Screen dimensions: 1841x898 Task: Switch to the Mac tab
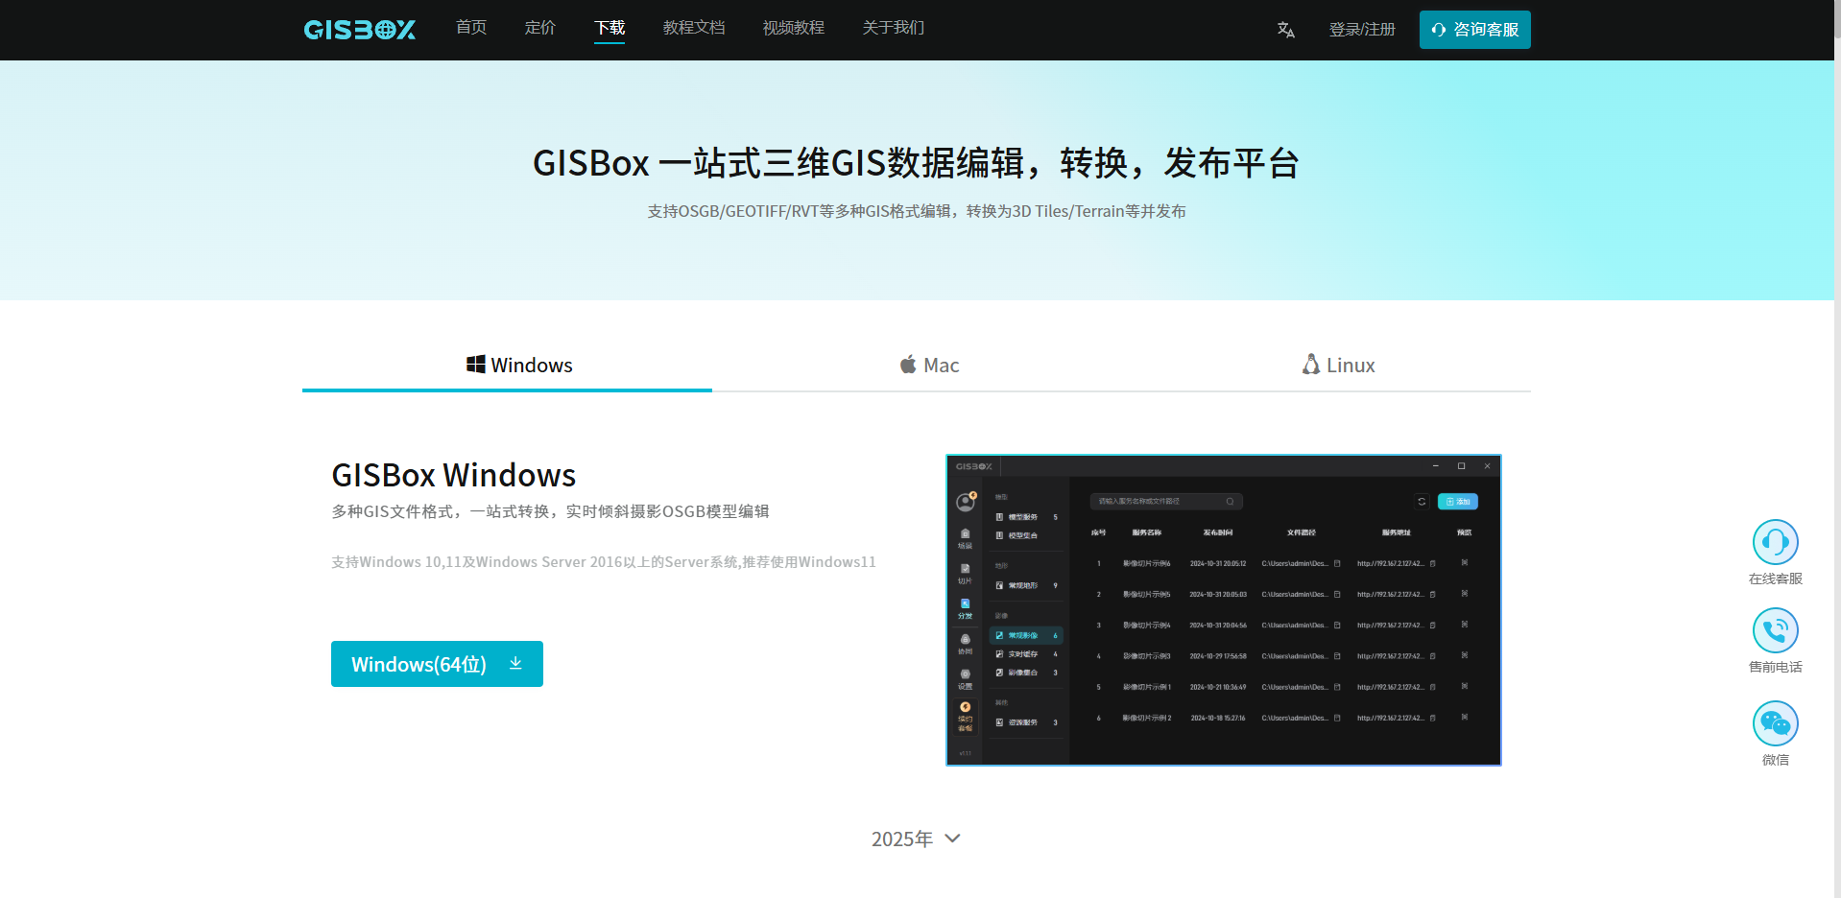click(x=929, y=366)
